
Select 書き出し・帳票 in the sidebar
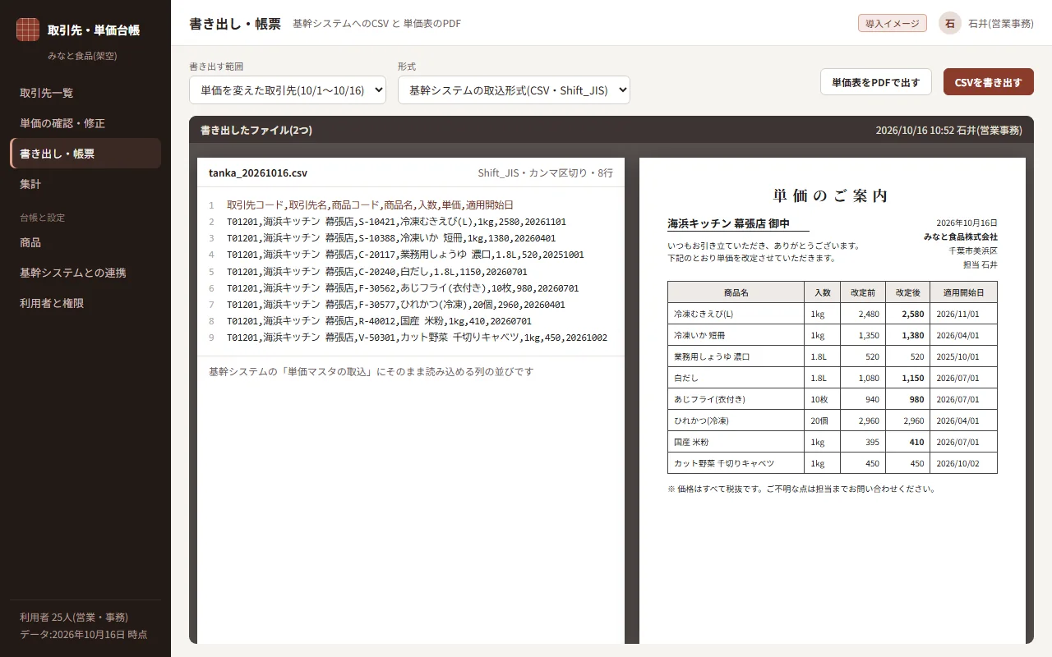coord(85,154)
